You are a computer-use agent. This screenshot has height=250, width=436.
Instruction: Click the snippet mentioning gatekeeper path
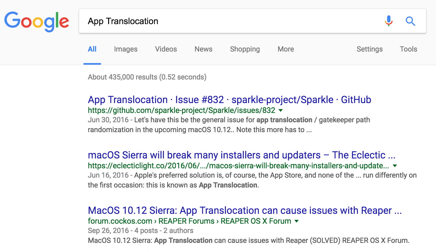pyautogui.click(x=229, y=125)
